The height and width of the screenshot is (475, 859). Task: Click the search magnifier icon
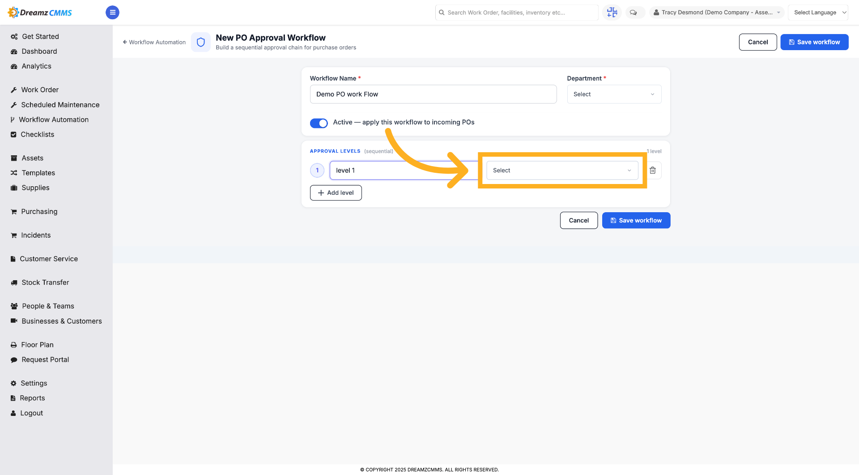pyautogui.click(x=442, y=13)
